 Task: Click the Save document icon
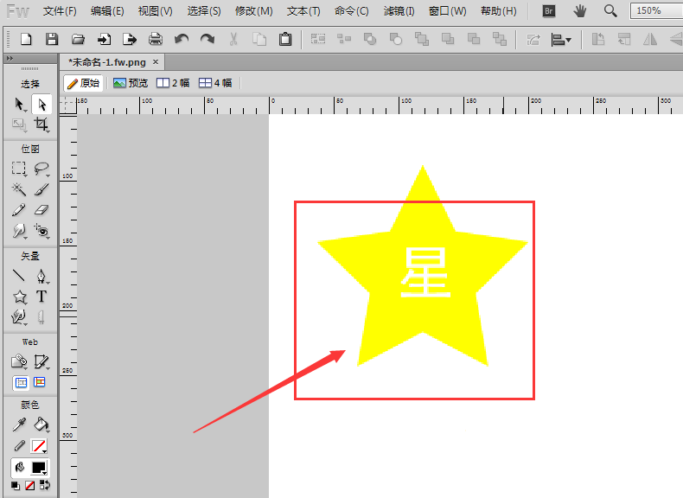point(52,39)
